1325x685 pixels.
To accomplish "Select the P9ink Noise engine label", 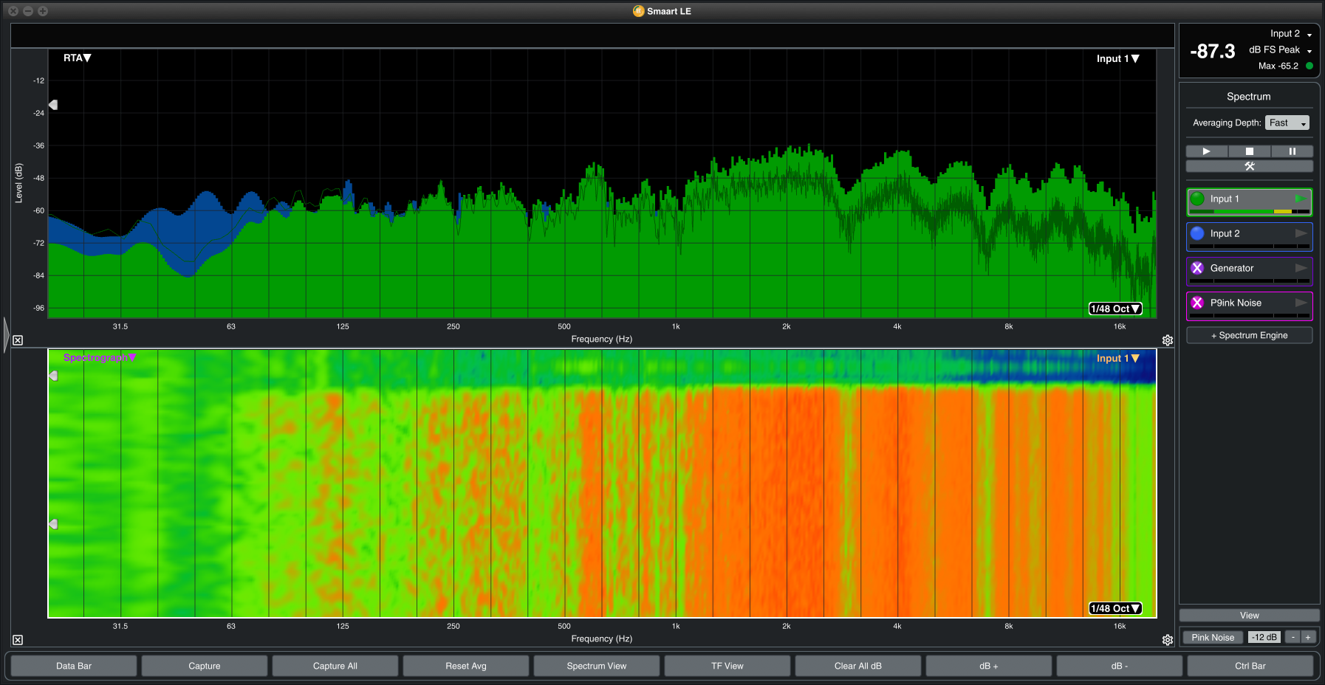I will [1236, 303].
